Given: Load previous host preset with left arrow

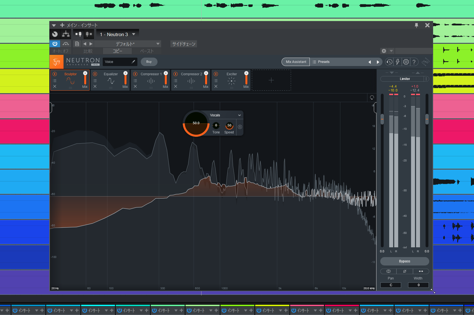Looking at the screenshot, I should click(x=85, y=44).
